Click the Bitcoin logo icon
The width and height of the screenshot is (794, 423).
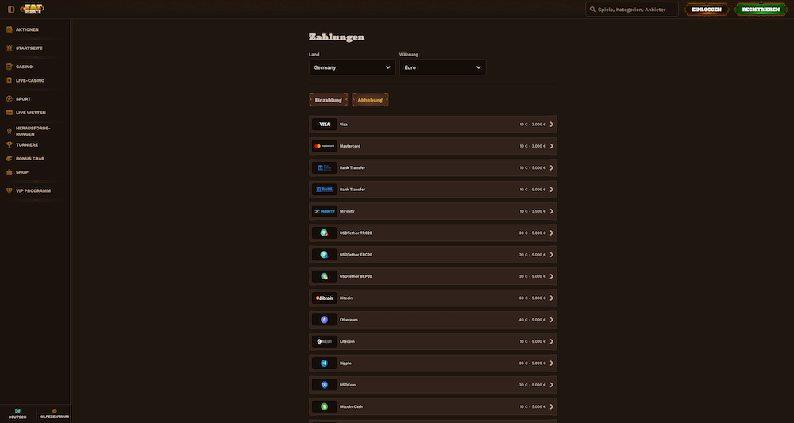324,298
